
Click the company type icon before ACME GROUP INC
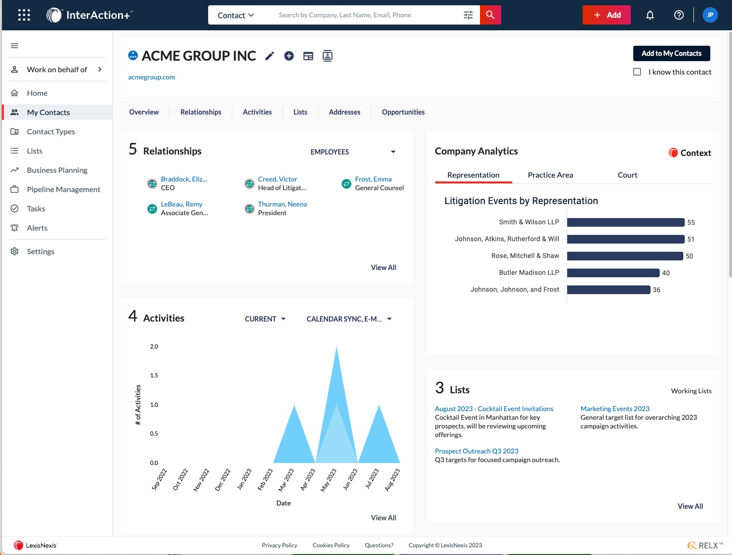coord(133,55)
